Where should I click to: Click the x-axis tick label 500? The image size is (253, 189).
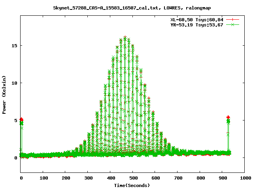pos(134,178)
